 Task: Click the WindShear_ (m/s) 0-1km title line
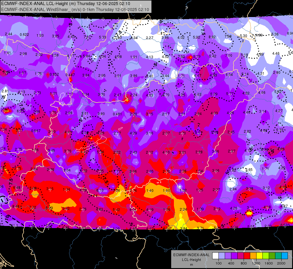click(75, 10)
